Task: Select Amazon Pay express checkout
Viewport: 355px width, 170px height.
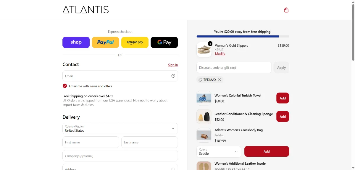Action: pyautogui.click(x=135, y=42)
